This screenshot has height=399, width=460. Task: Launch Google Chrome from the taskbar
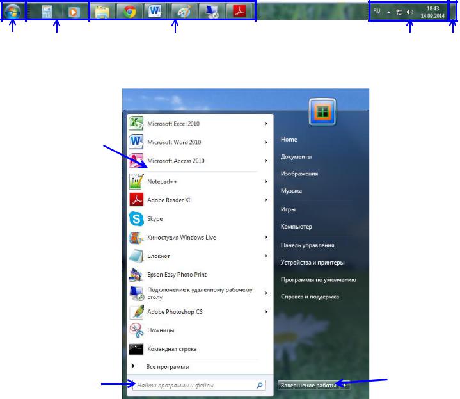(129, 12)
